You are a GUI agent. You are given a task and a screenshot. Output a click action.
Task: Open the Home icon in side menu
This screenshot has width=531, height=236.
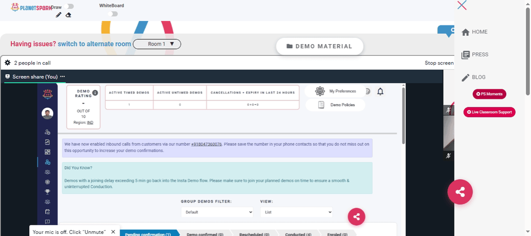pyautogui.click(x=466, y=32)
